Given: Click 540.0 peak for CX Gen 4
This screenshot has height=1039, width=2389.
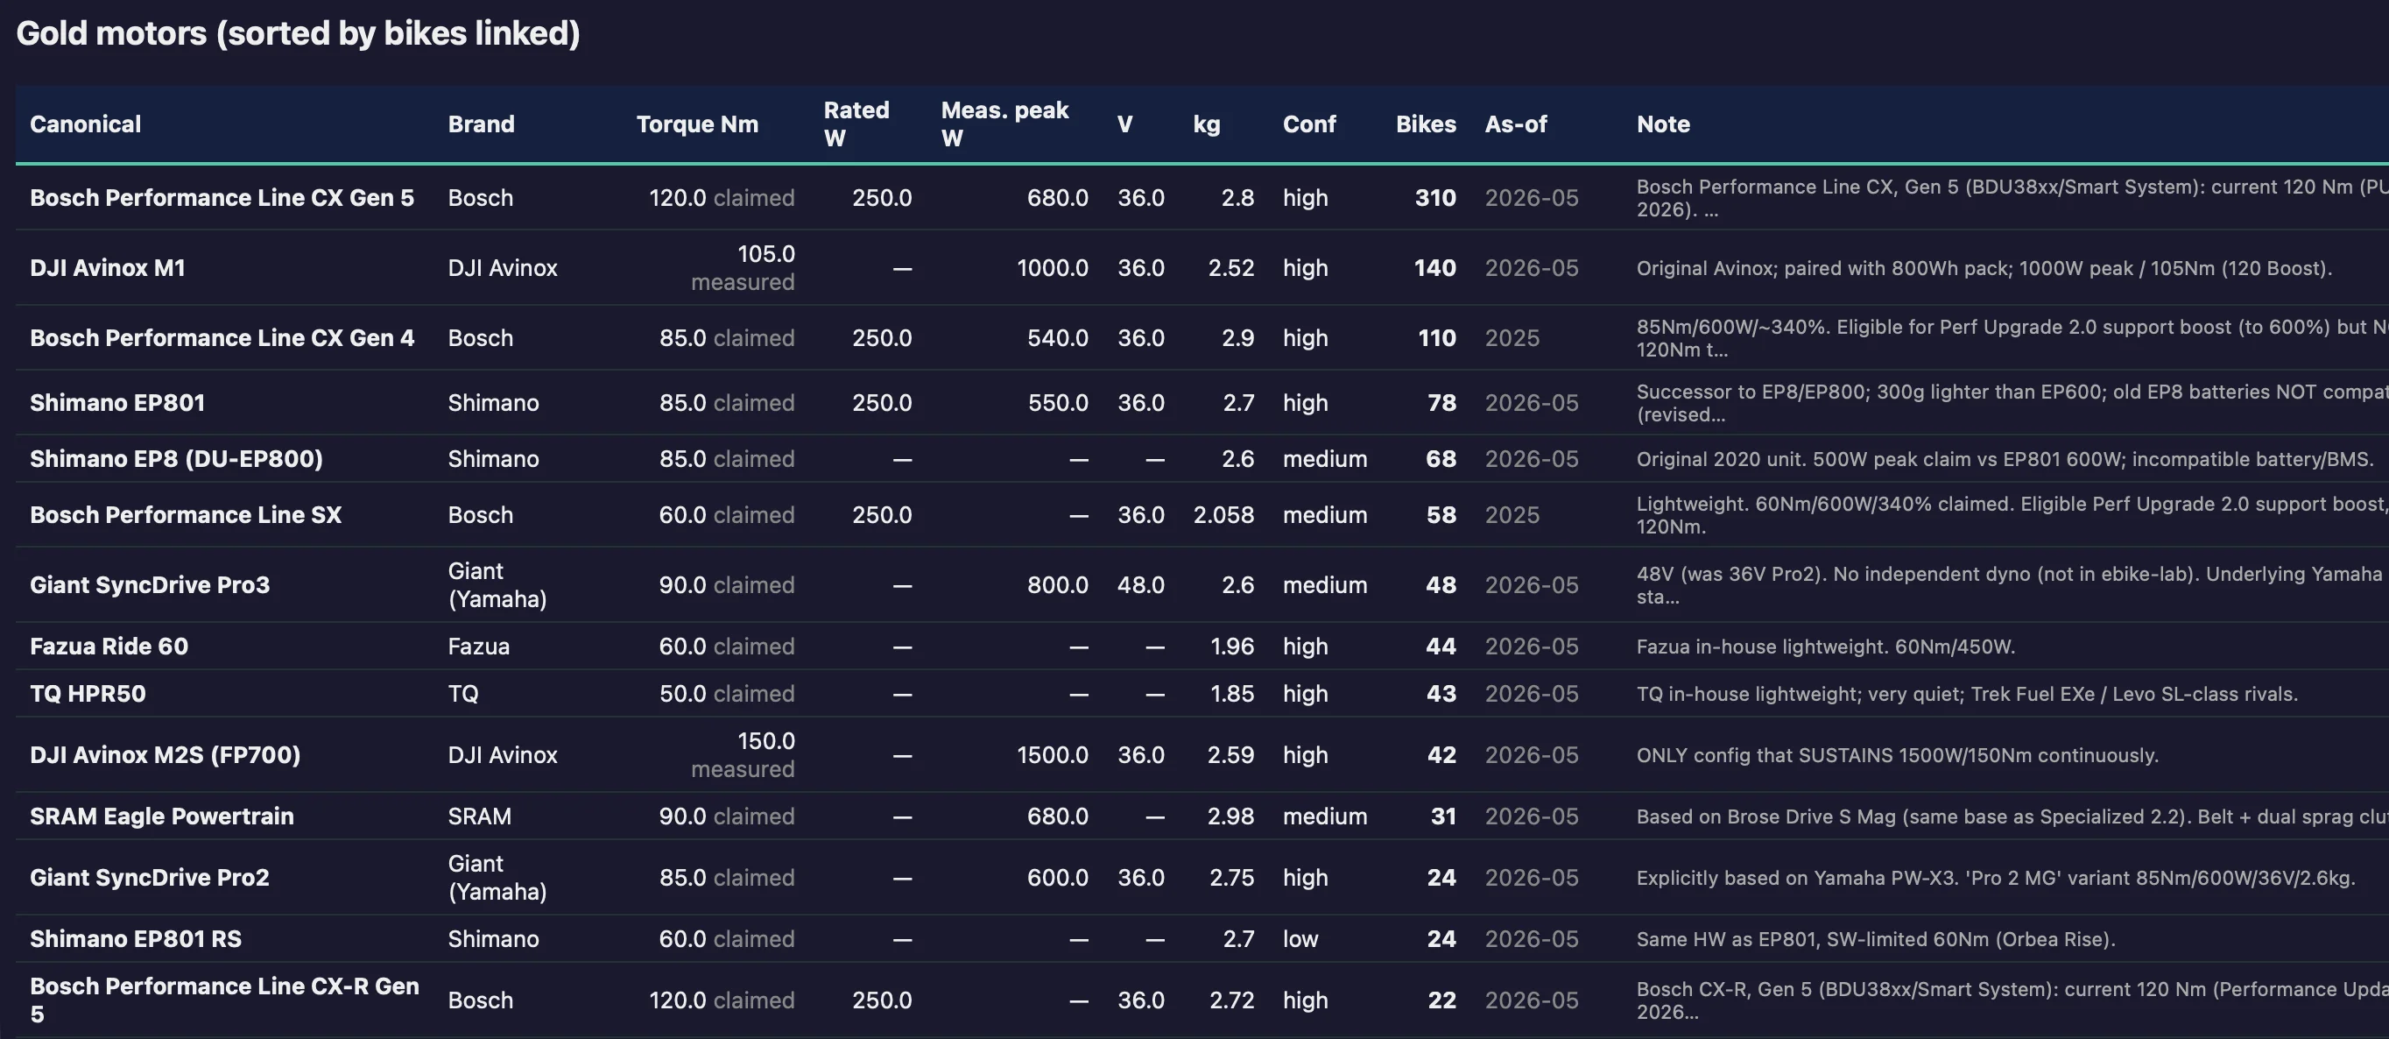Looking at the screenshot, I should pyautogui.click(x=1057, y=337).
